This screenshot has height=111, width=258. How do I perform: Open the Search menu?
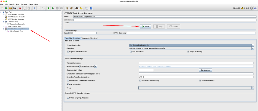pos(12,4)
